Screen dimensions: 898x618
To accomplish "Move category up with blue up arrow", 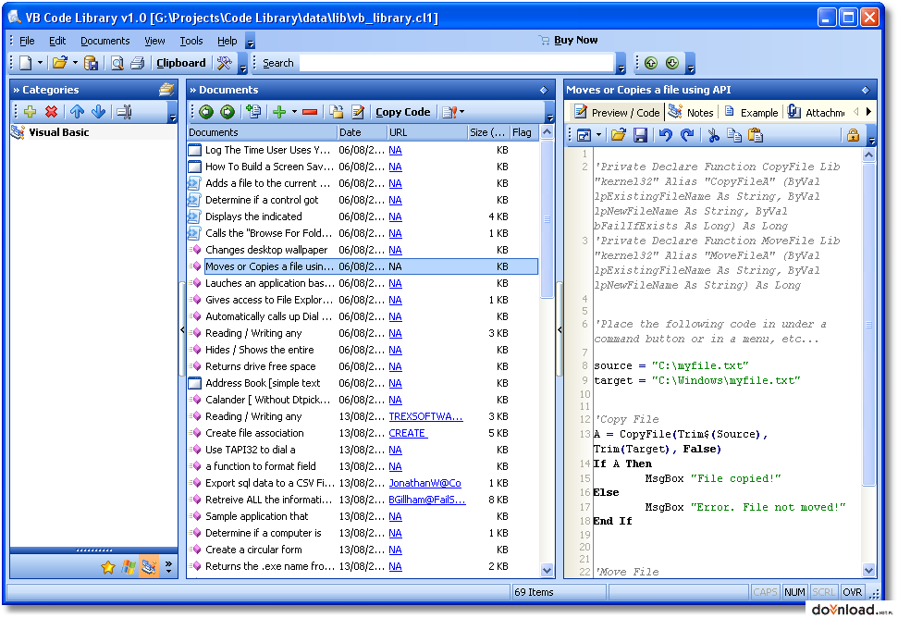I will coord(78,112).
